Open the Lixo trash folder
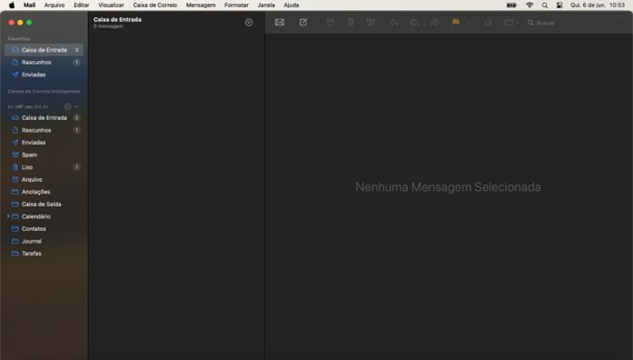The width and height of the screenshot is (633, 360). coord(44,167)
